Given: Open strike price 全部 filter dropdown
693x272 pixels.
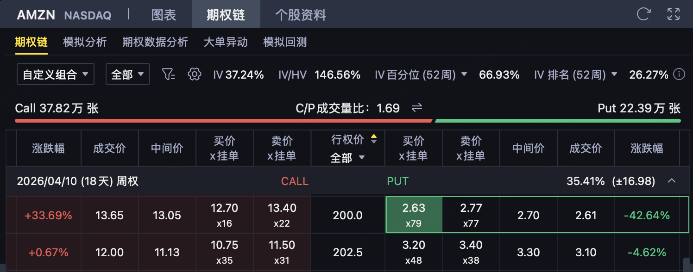Looking at the screenshot, I should 348,158.
